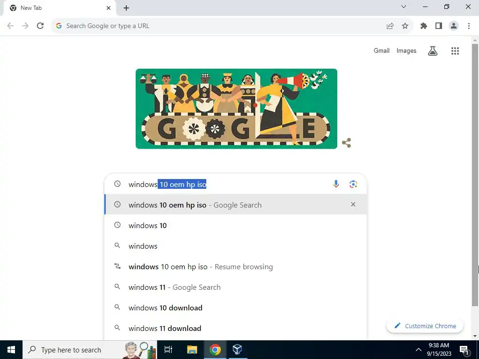Open a new tab with plus button
Screen dimensions: 479x359
126,8
